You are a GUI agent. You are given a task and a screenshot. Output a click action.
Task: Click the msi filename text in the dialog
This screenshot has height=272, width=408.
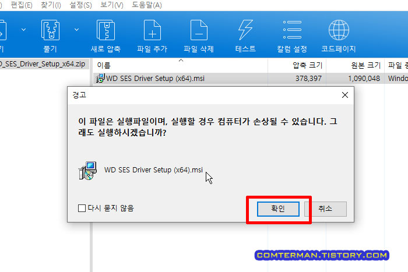[153, 170]
